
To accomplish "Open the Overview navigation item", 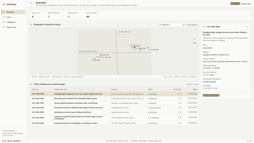I will 14,12.
